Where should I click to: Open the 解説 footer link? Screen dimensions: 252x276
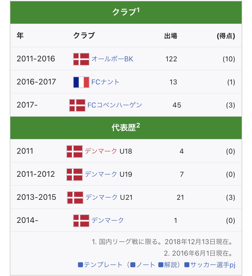pyautogui.click(x=170, y=265)
